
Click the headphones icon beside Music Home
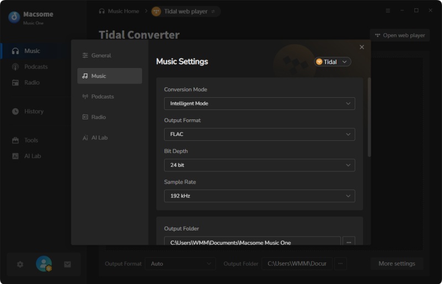[x=102, y=11]
